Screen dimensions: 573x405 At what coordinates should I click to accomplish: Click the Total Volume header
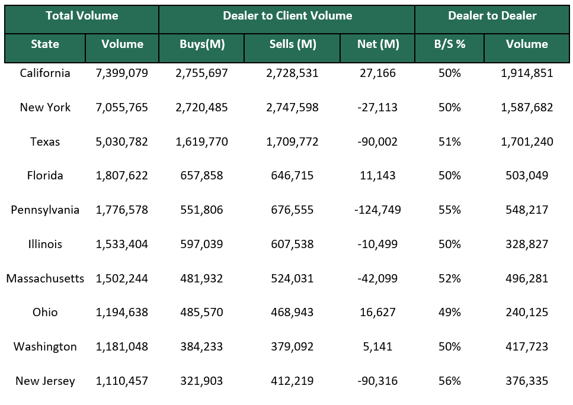point(81,16)
